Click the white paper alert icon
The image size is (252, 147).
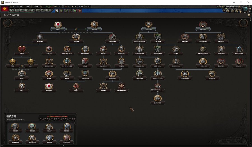pyautogui.click(x=57, y=11)
